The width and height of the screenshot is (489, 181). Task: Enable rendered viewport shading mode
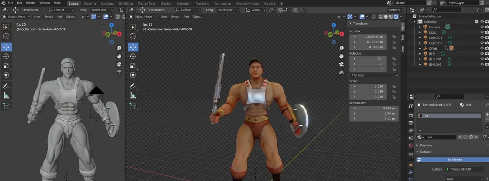click(396, 17)
